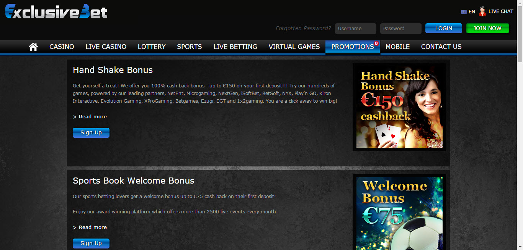
Task: Click the live chat agent icon
Action: click(482, 11)
